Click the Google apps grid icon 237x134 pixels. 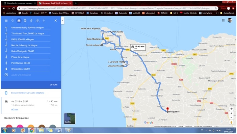223,20
